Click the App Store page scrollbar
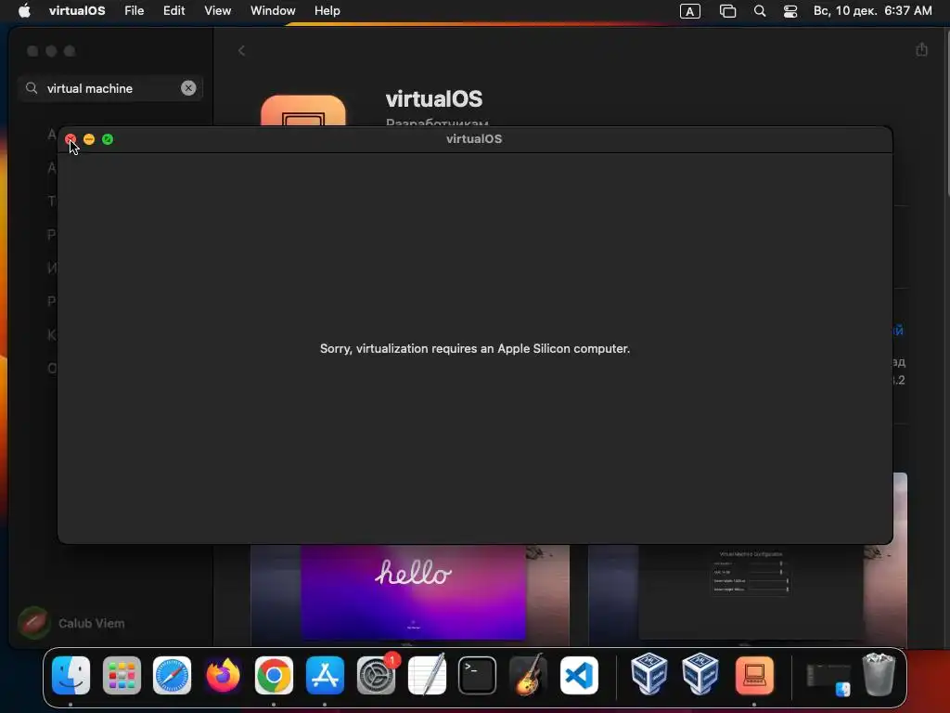Screen dimensions: 950x713 (x=947, y=112)
